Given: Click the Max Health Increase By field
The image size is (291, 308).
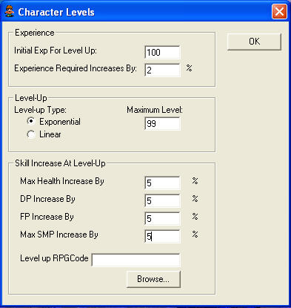Looking at the screenshot, I should coord(162,183).
